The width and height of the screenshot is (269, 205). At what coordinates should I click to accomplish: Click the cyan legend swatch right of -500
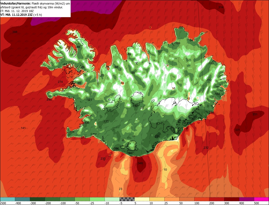pos(8,199)
